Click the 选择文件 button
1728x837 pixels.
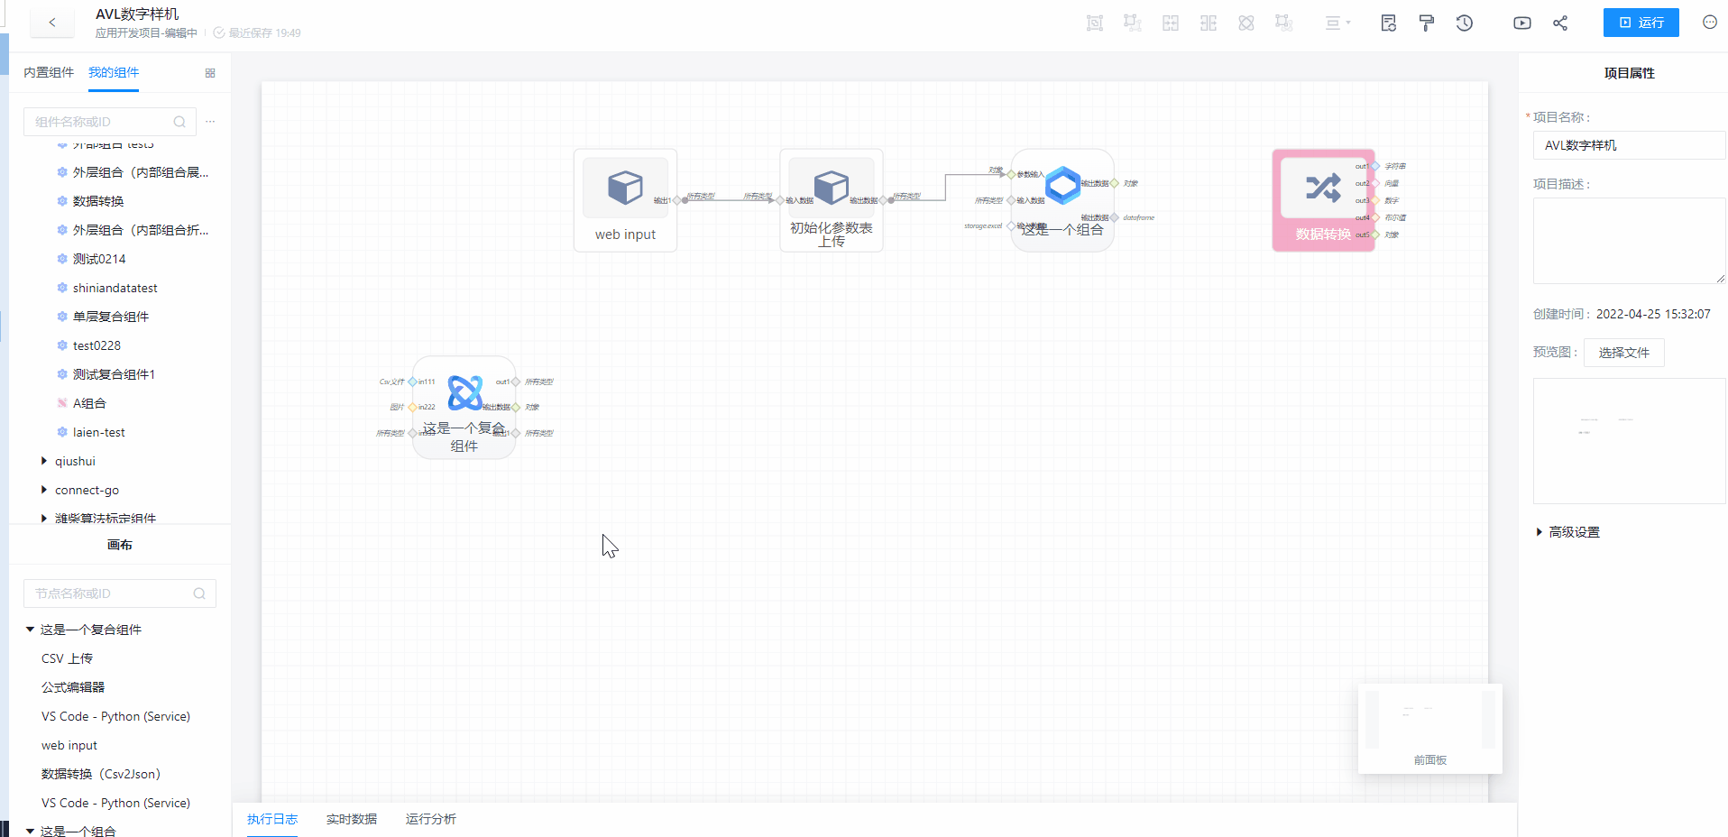(x=1623, y=353)
